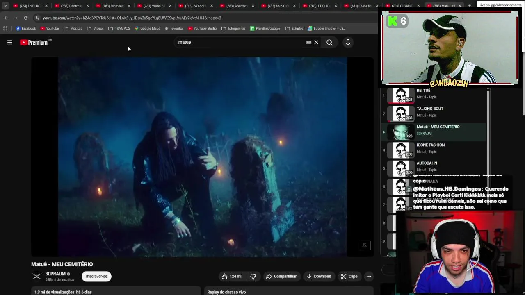Expand the TRAMPOS bookmarks folder

pyautogui.click(x=119, y=28)
